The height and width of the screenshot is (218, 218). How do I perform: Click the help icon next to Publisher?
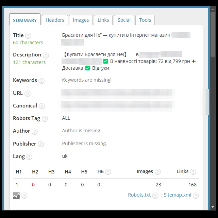[41, 144]
